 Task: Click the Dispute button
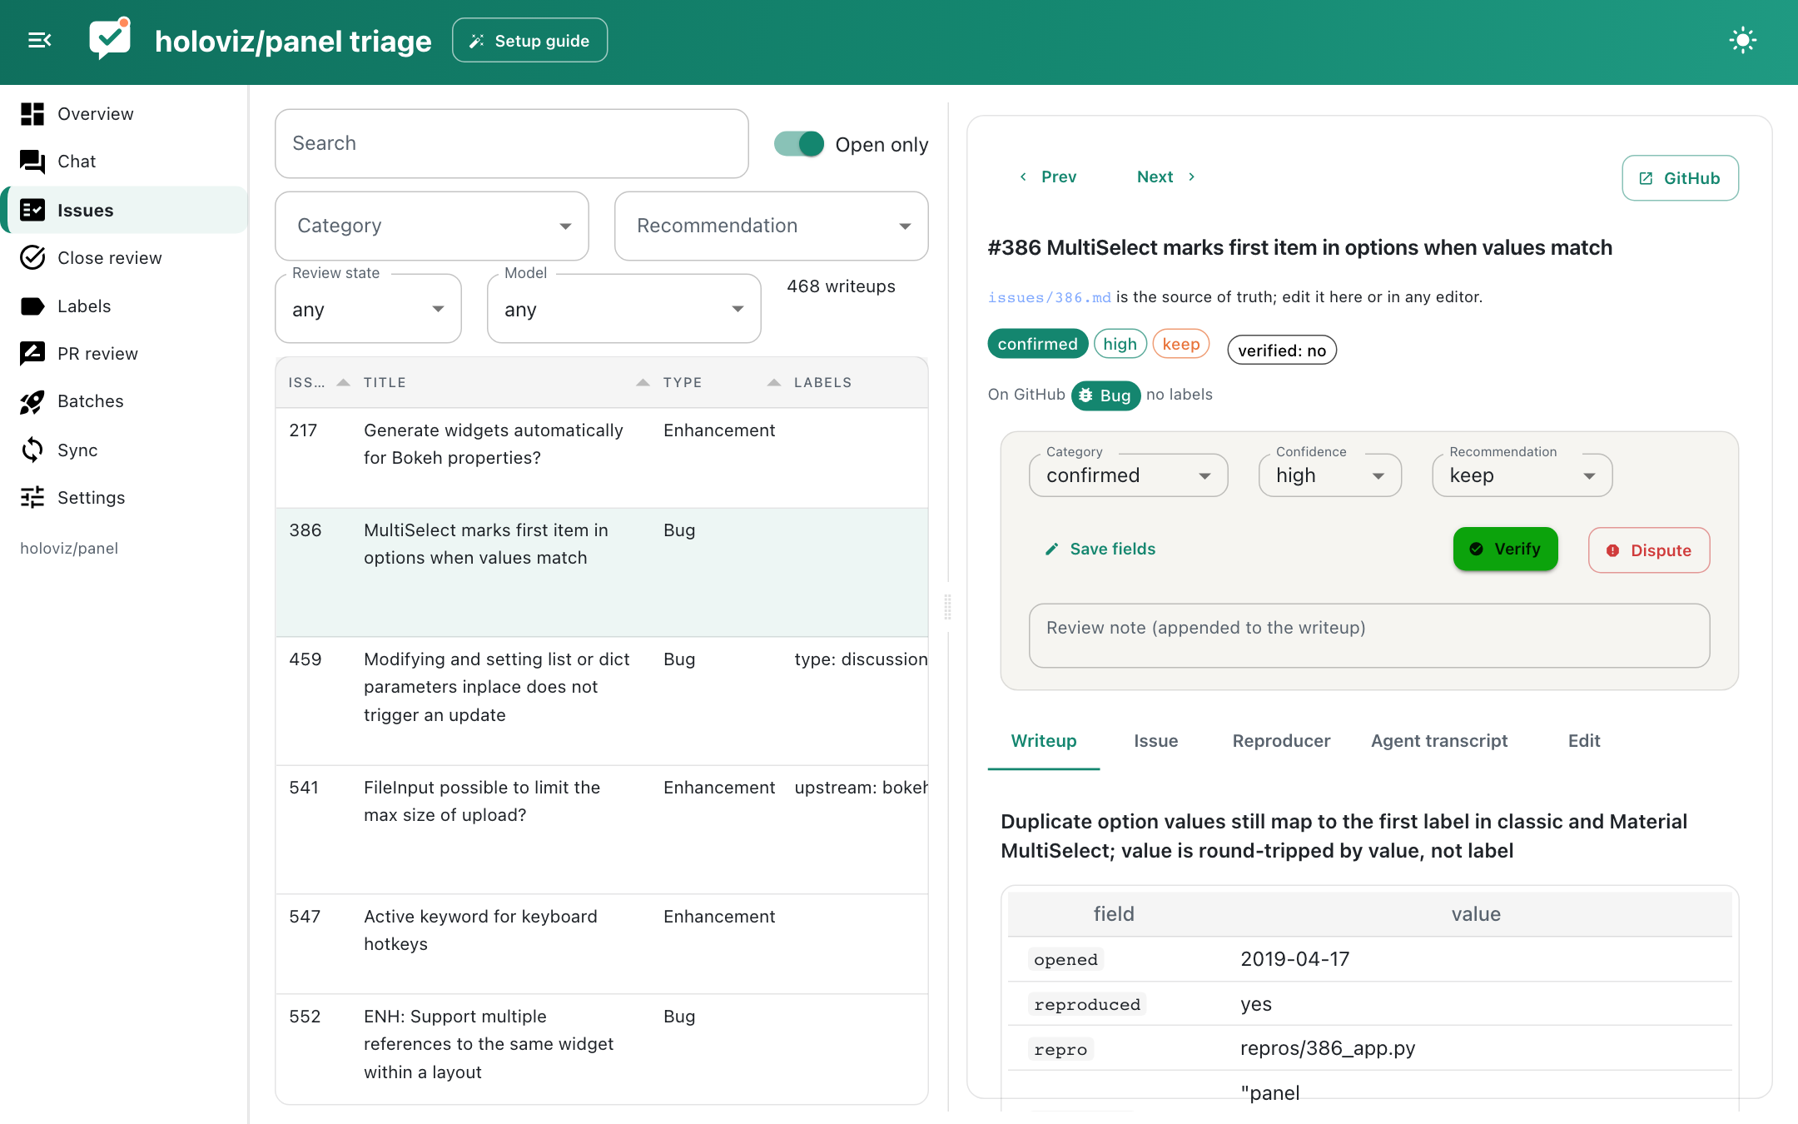click(1649, 550)
